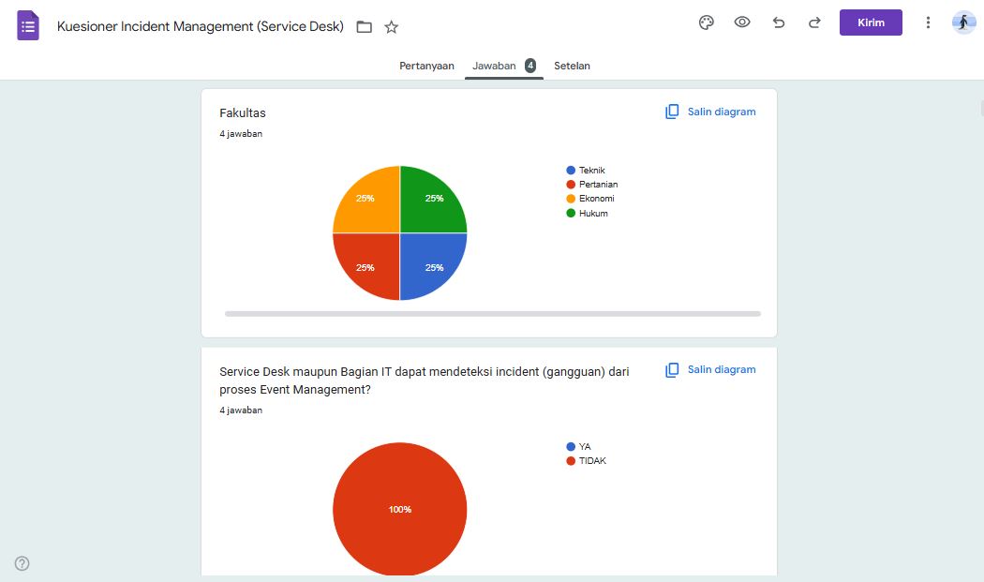This screenshot has width=984, height=582.
Task: Click the green Hukum pie slice
Action: pos(432,200)
